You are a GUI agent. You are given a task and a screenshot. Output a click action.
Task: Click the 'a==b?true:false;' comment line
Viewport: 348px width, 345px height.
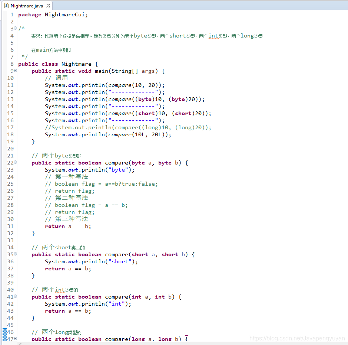coord(102,184)
